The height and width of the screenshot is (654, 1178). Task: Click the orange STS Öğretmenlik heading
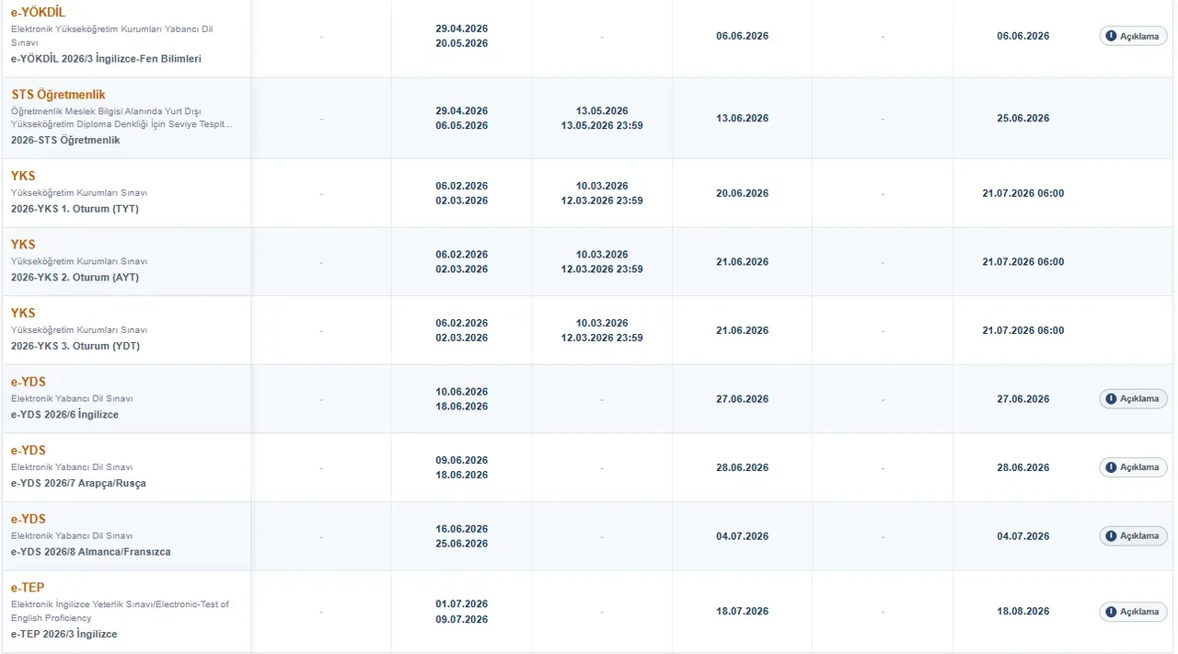coord(58,95)
